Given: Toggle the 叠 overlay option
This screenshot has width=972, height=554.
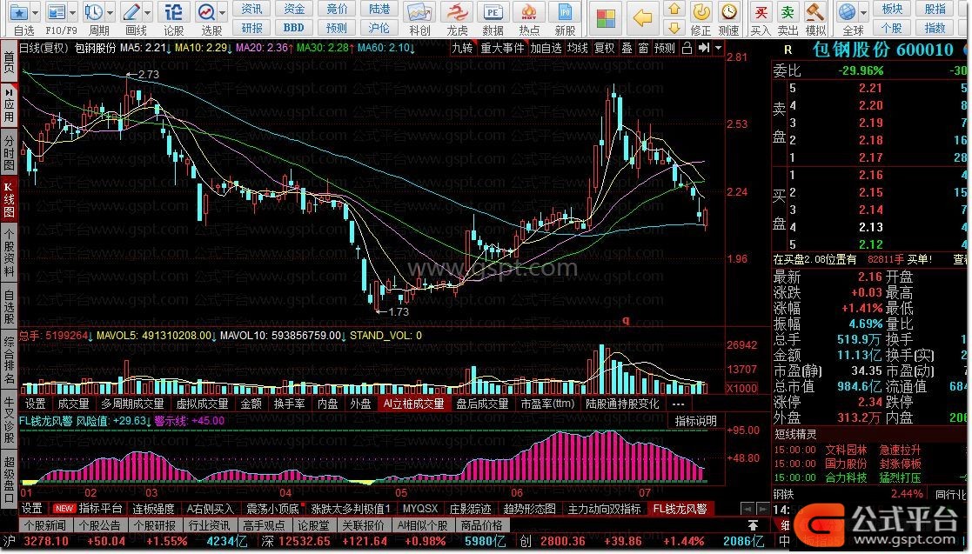Looking at the screenshot, I should pyautogui.click(x=627, y=48).
